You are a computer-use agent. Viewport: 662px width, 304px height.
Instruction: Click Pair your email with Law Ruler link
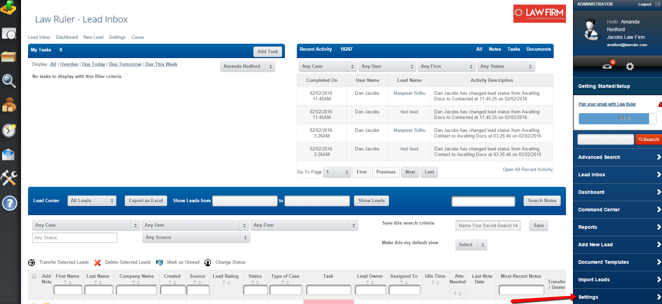coord(607,104)
